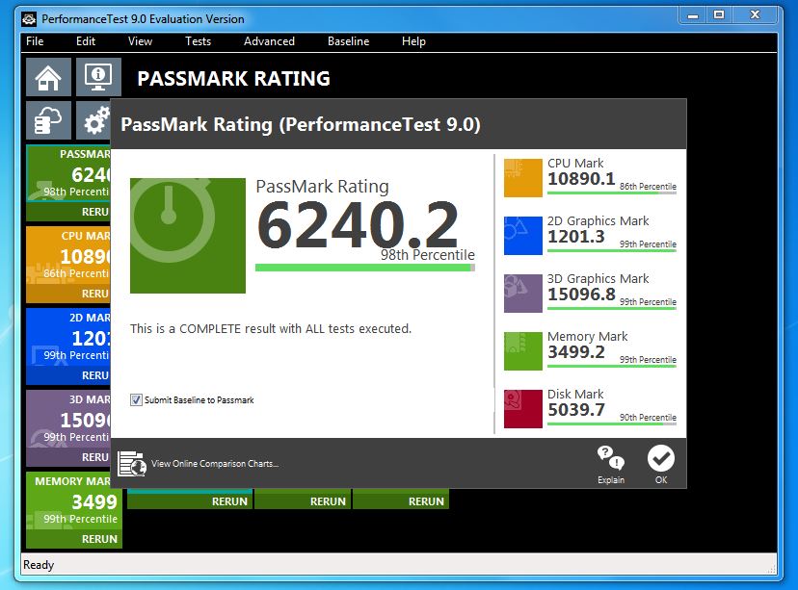Click the Disk Mark 5039.7 value
The height and width of the screenshot is (590, 798).
click(576, 410)
